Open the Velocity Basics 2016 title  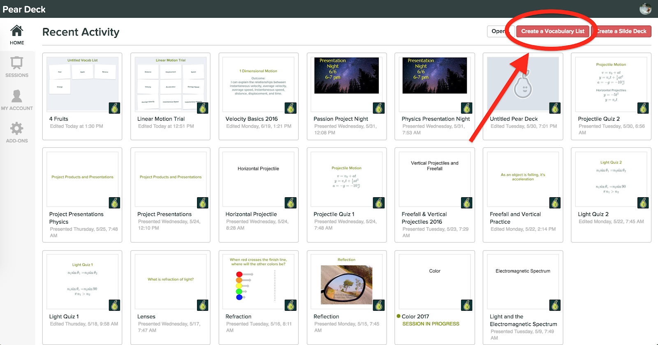pyautogui.click(x=252, y=119)
